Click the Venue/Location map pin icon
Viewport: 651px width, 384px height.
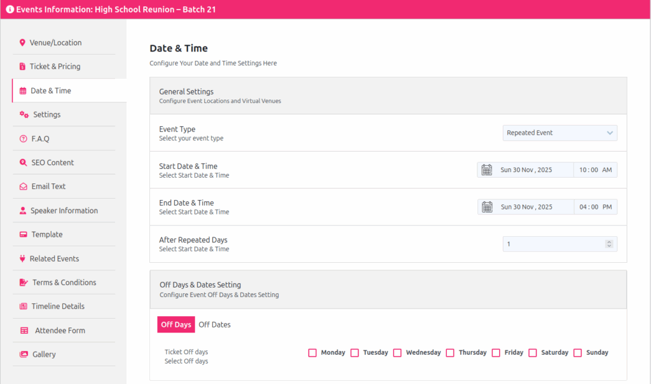(x=22, y=43)
